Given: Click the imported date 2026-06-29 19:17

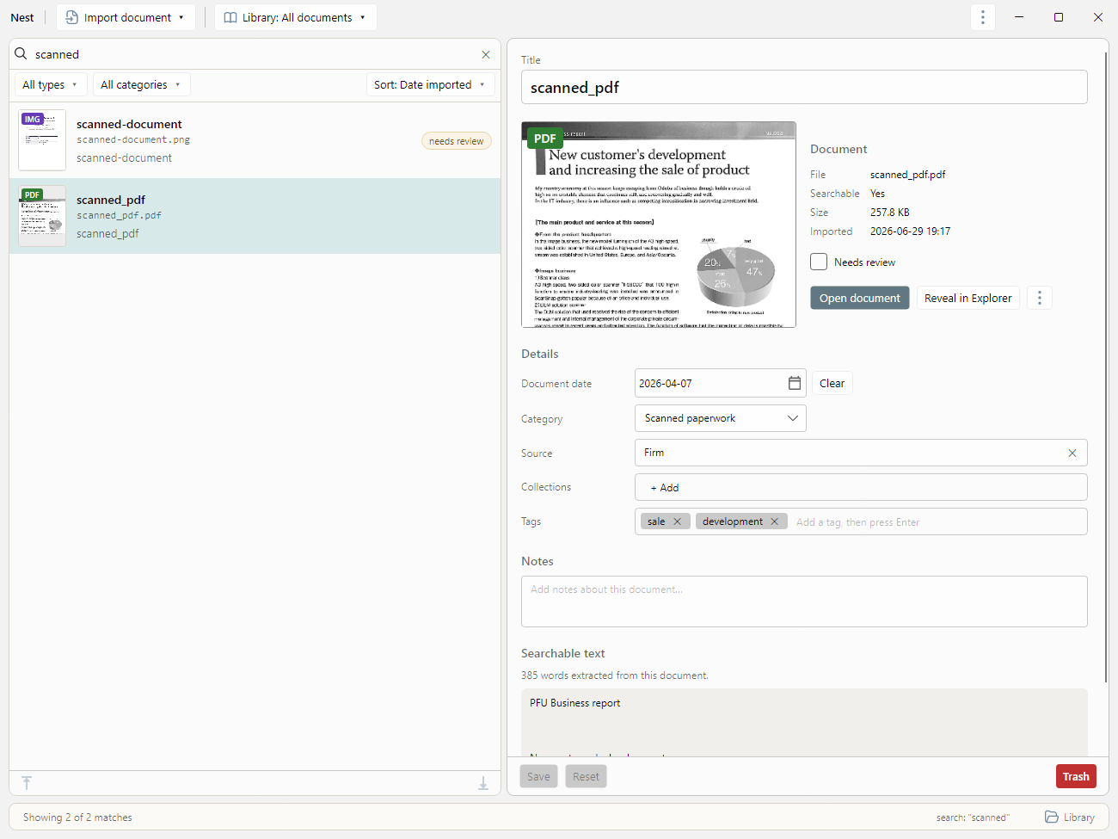Looking at the screenshot, I should pyautogui.click(x=910, y=231).
